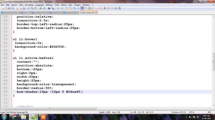Open the Settings menu
Screen dimensions: 215x120
coord(49,5)
